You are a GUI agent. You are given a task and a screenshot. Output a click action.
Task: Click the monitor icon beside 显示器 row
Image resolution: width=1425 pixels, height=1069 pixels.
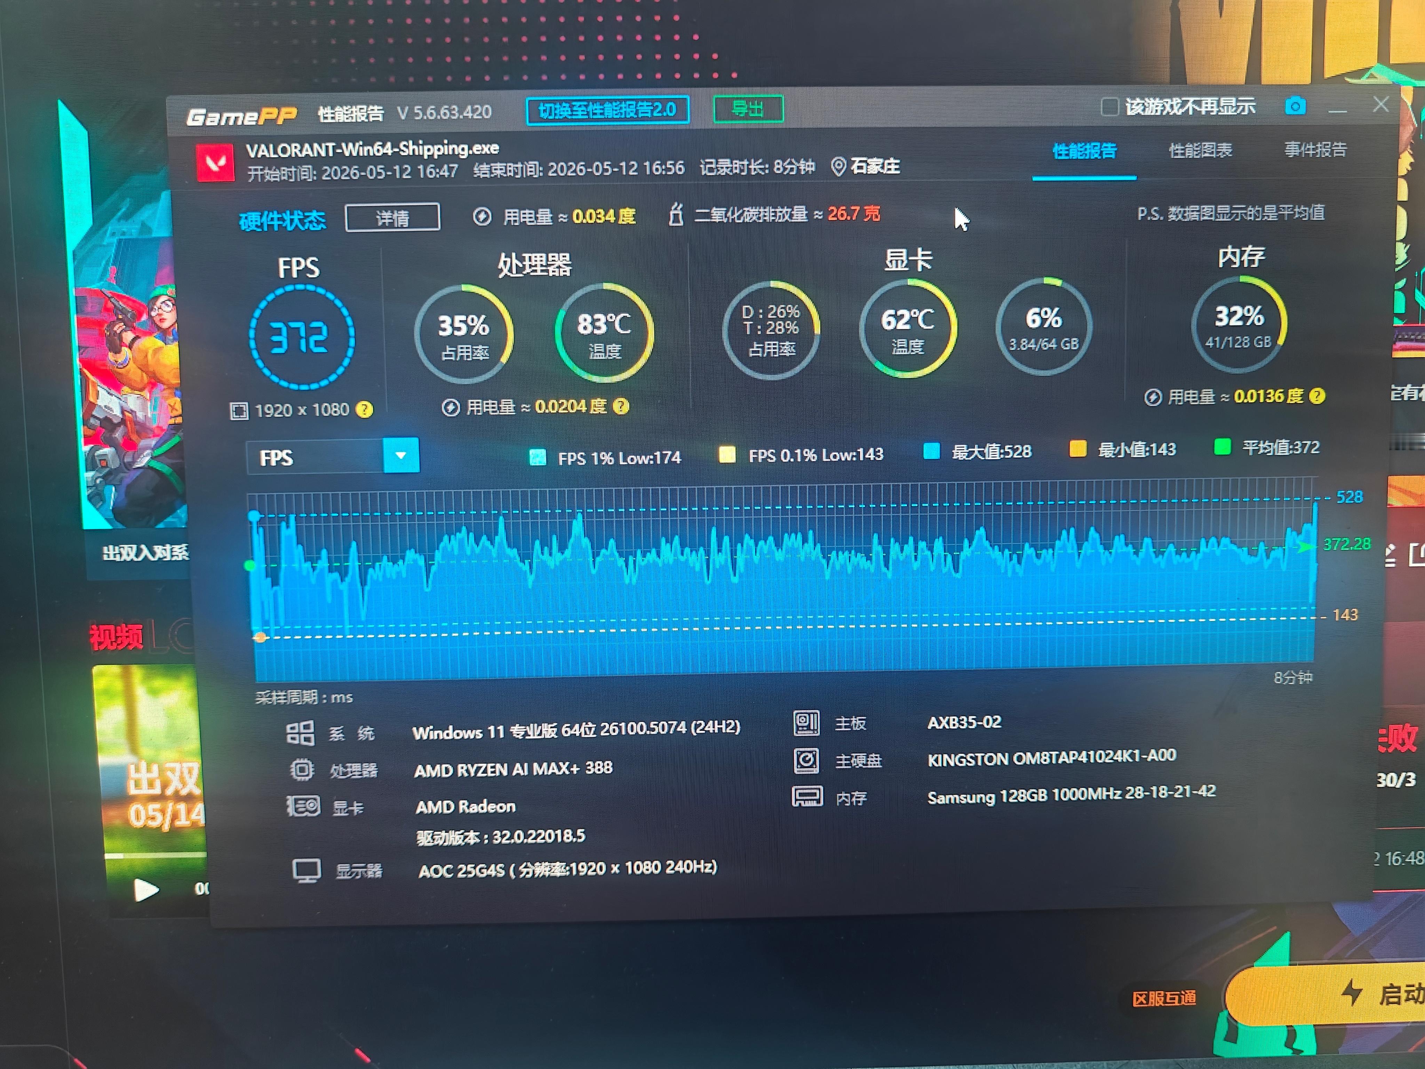pyautogui.click(x=307, y=871)
